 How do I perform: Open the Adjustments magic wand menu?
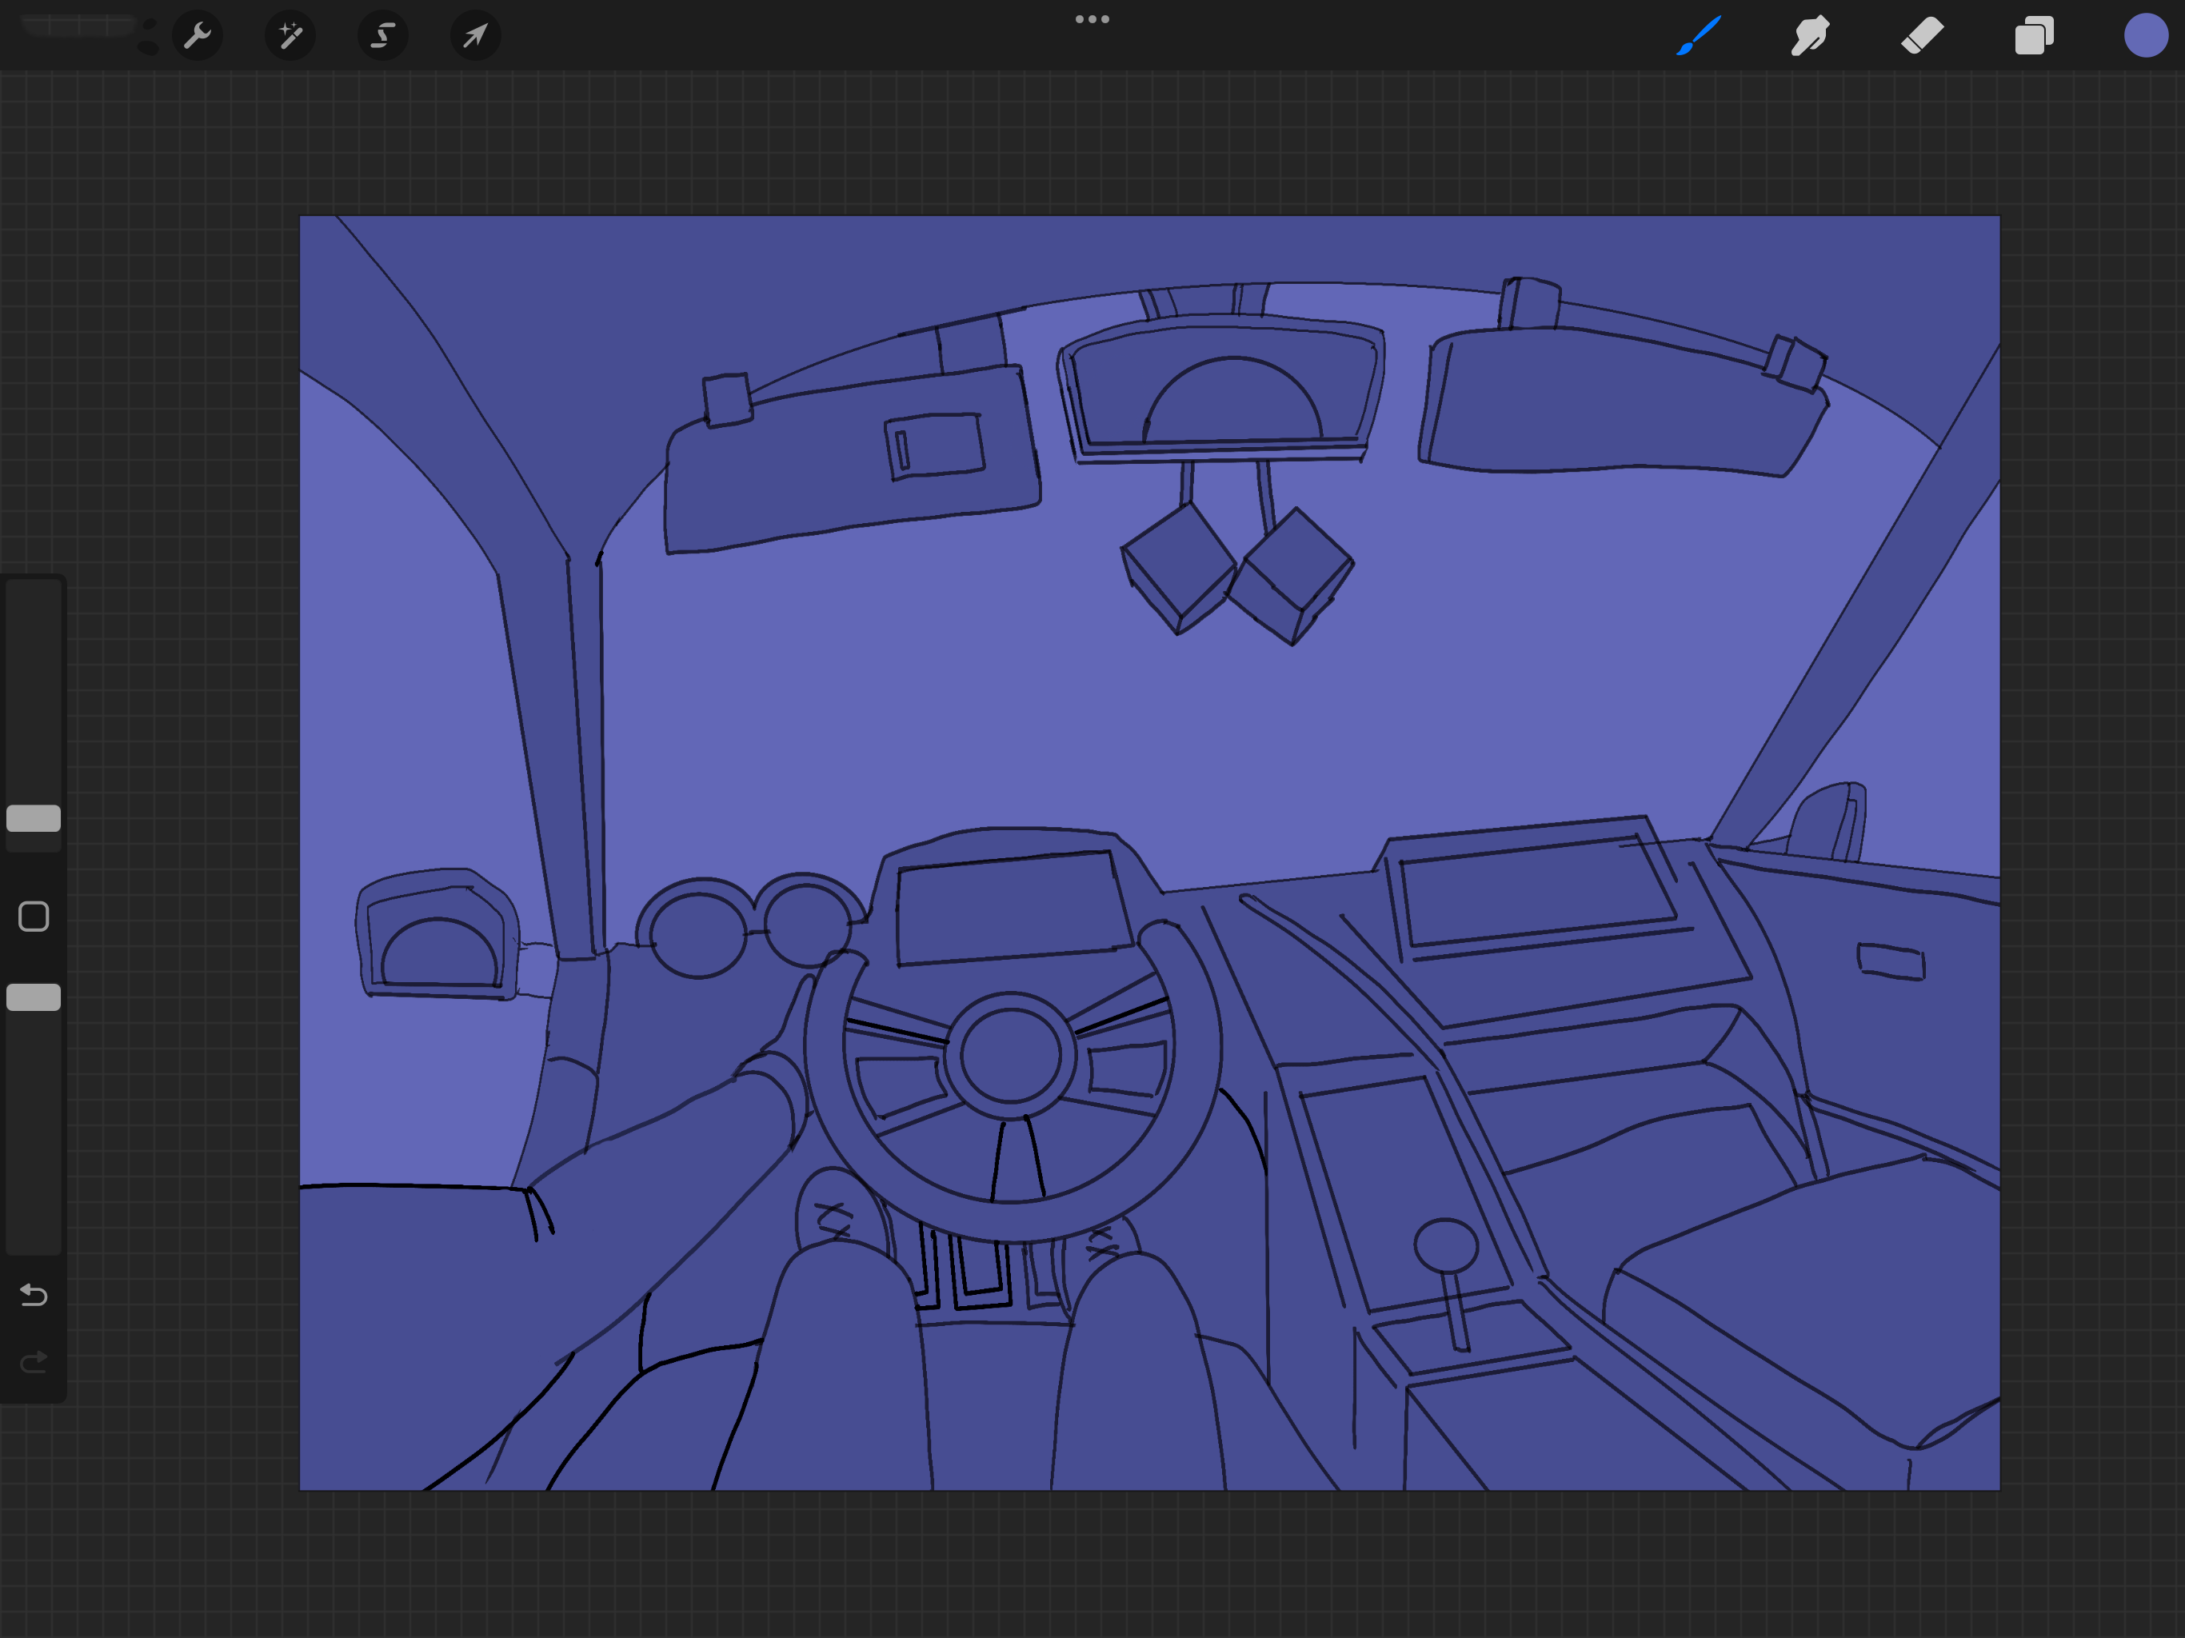[x=290, y=37]
